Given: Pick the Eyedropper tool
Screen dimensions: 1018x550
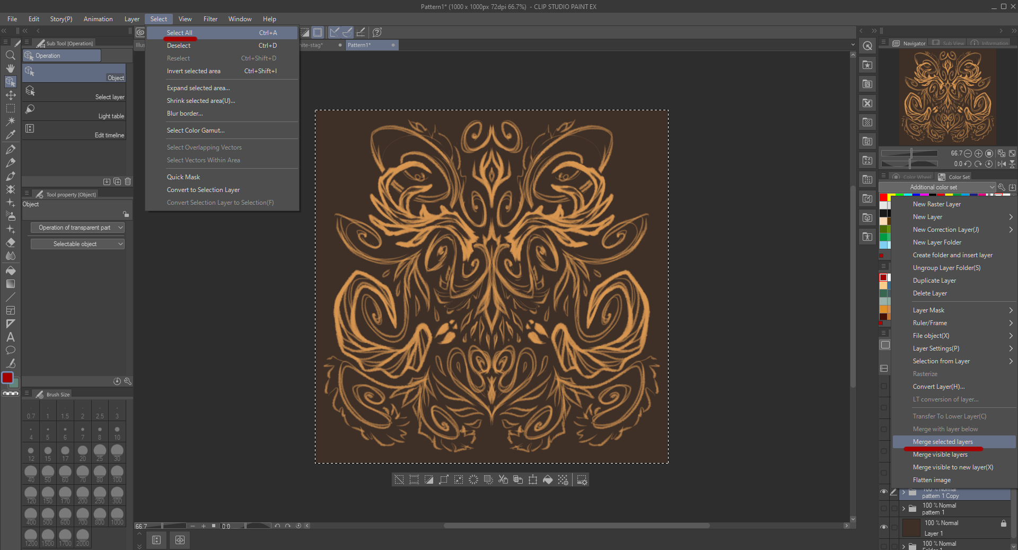Looking at the screenshot, I should tap(10, 135).
